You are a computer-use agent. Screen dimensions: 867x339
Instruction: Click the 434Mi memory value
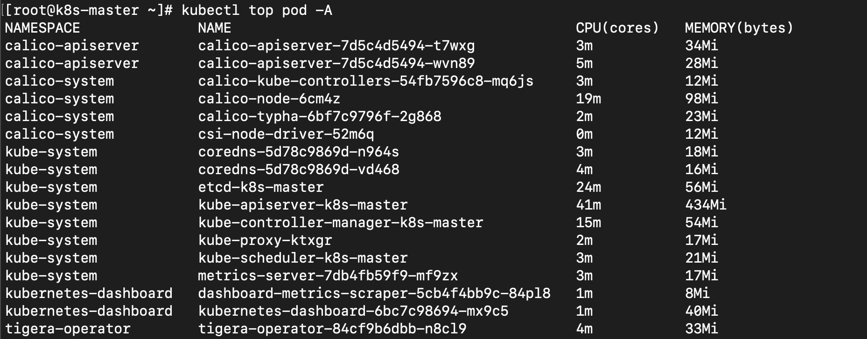[706, 205]
